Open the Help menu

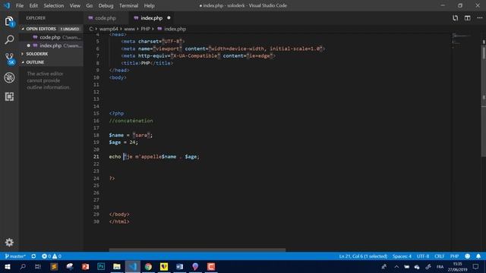coord(149,5)
